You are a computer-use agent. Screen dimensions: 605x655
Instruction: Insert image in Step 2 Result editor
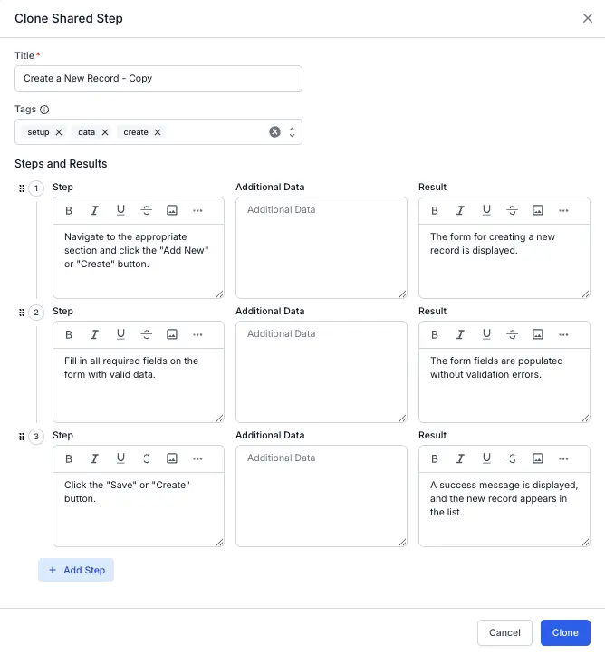(x=538, y=334)
